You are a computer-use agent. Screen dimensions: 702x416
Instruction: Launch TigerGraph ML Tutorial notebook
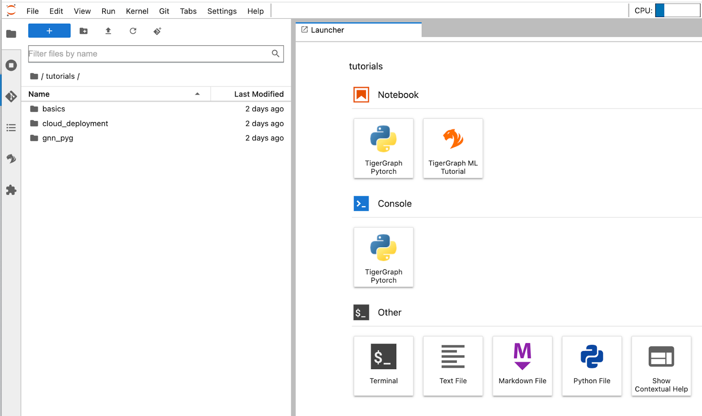click(453, 148)
